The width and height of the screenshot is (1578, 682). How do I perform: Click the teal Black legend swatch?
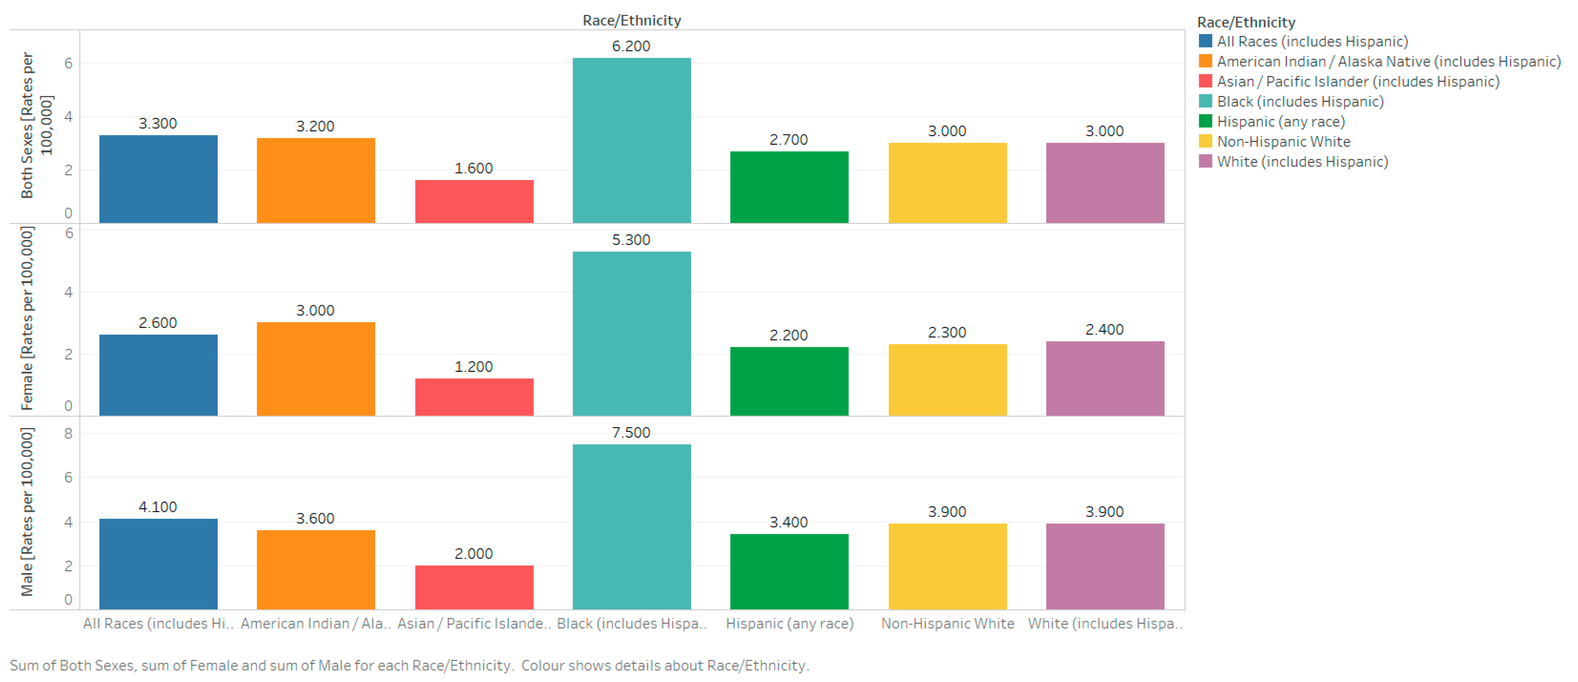1205,101
